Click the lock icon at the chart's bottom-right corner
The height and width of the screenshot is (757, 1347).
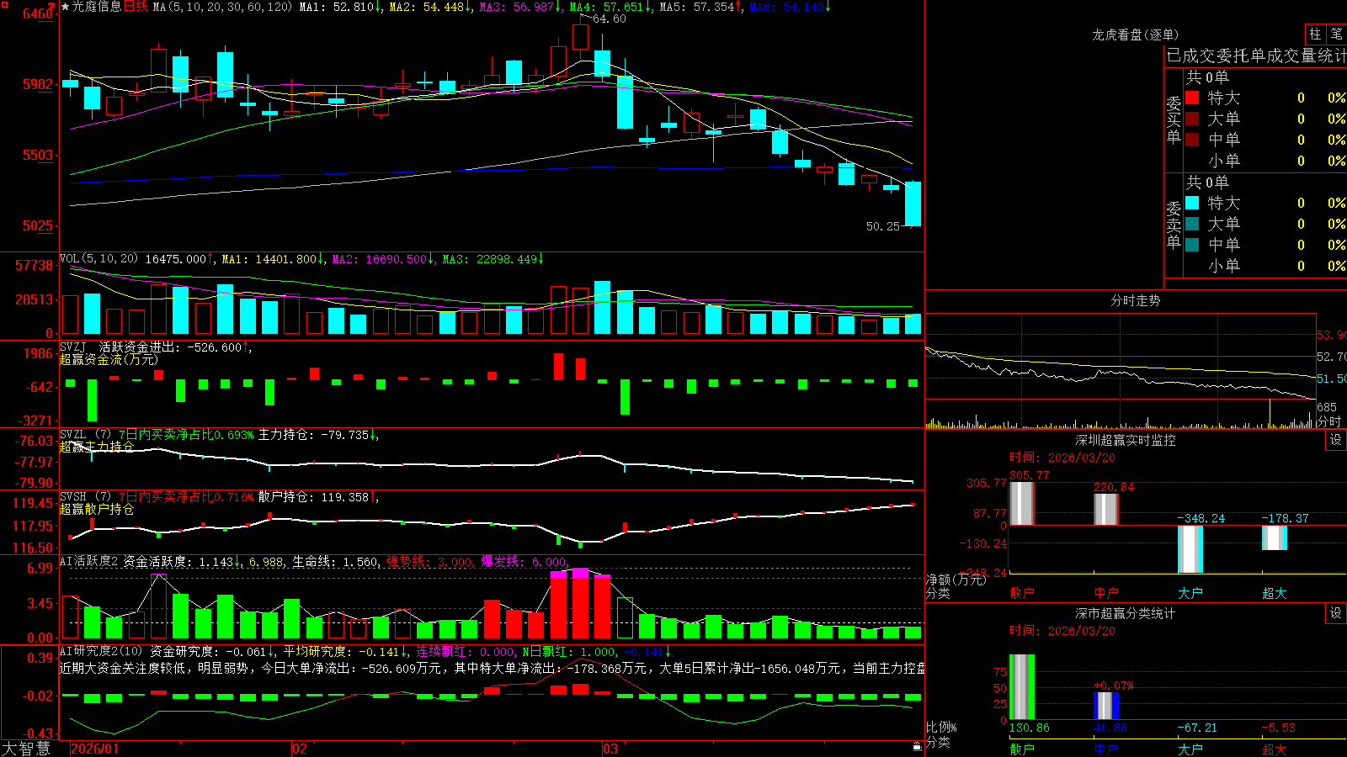coord(917,746)
